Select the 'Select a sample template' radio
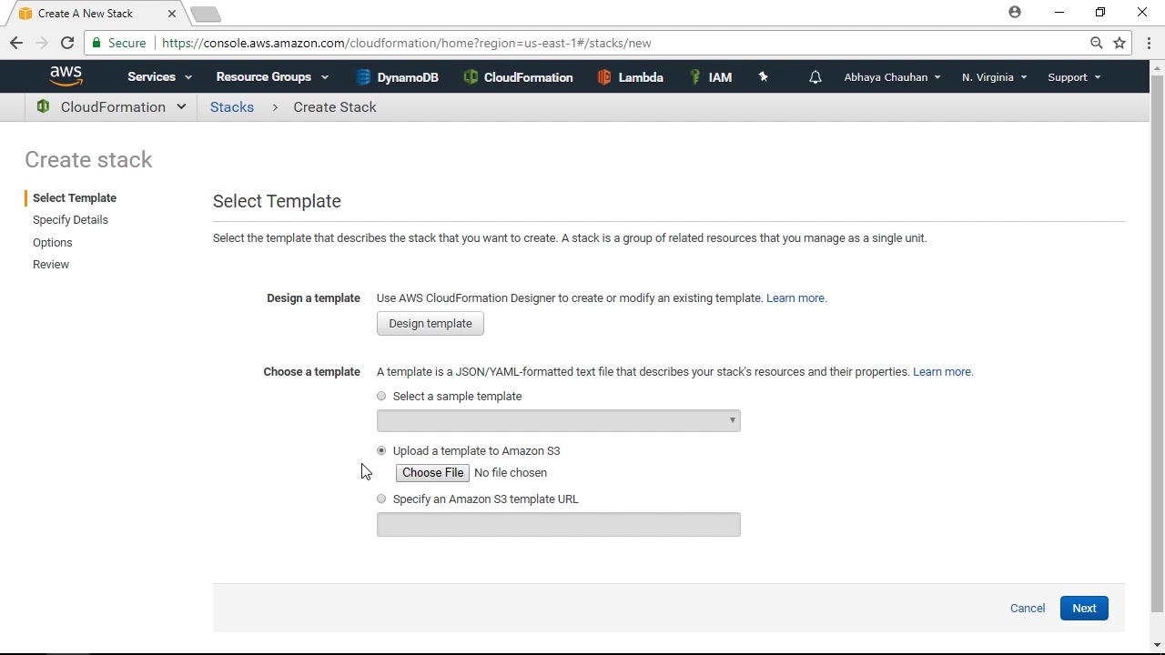1165x655 pixels. point(381,396)
